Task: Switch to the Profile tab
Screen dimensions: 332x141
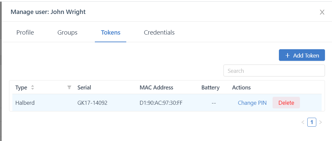Action: click(25, 33)
